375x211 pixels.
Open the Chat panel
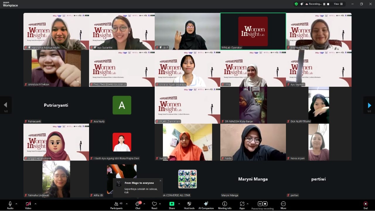(138, 205)
